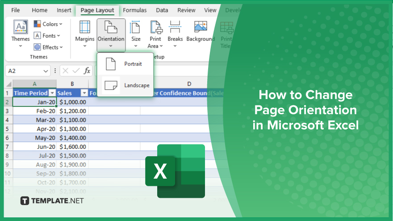
Task: Click the Insert Function fx icon
Action: [x=87, y=71]
